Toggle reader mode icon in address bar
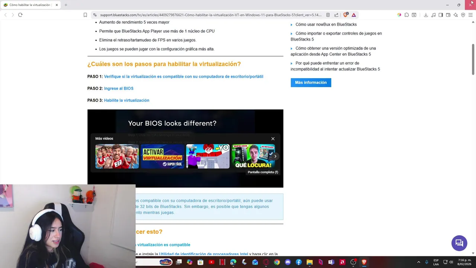The height and width of the screenshot is (268, 476). tap(328, 15)
